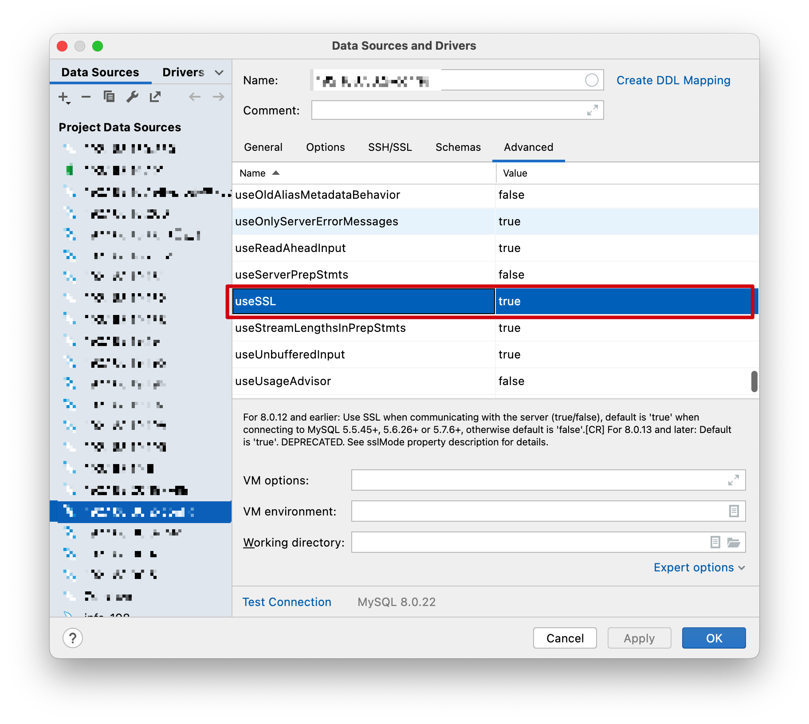Click the add data source plus icon
The image size is (809, 724).
[64, 97]
